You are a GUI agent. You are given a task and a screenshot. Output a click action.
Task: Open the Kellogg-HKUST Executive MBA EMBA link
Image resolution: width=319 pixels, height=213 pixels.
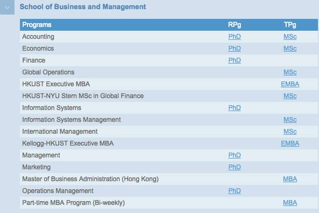point(290,143)
